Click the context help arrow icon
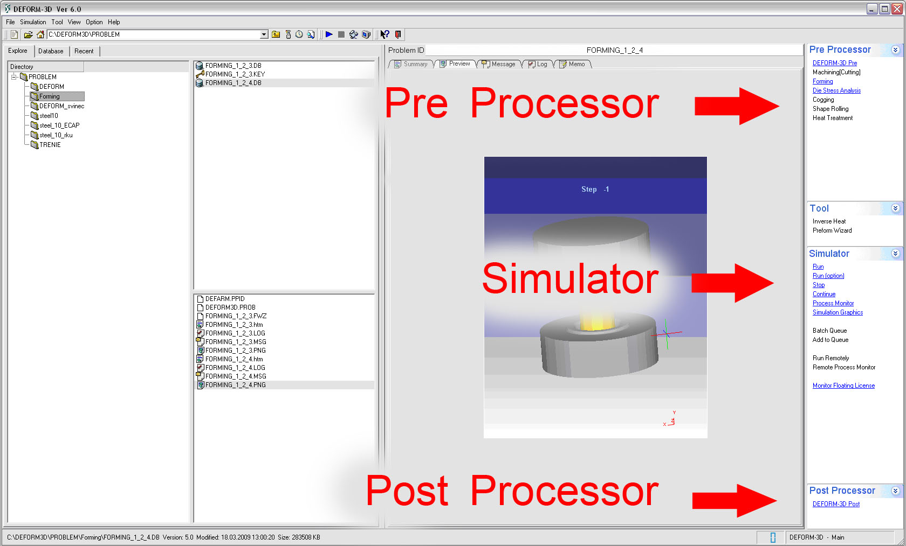Viewport: 906px width, 546px height. tap(385, 34)
